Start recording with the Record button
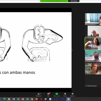Viewport: 101px width, 101px height. tap(65, 95)
